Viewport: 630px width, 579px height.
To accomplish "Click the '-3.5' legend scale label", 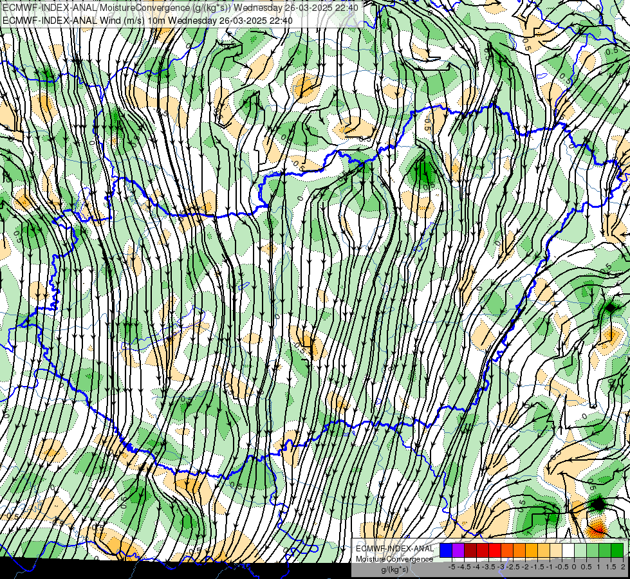I will 488,567.
